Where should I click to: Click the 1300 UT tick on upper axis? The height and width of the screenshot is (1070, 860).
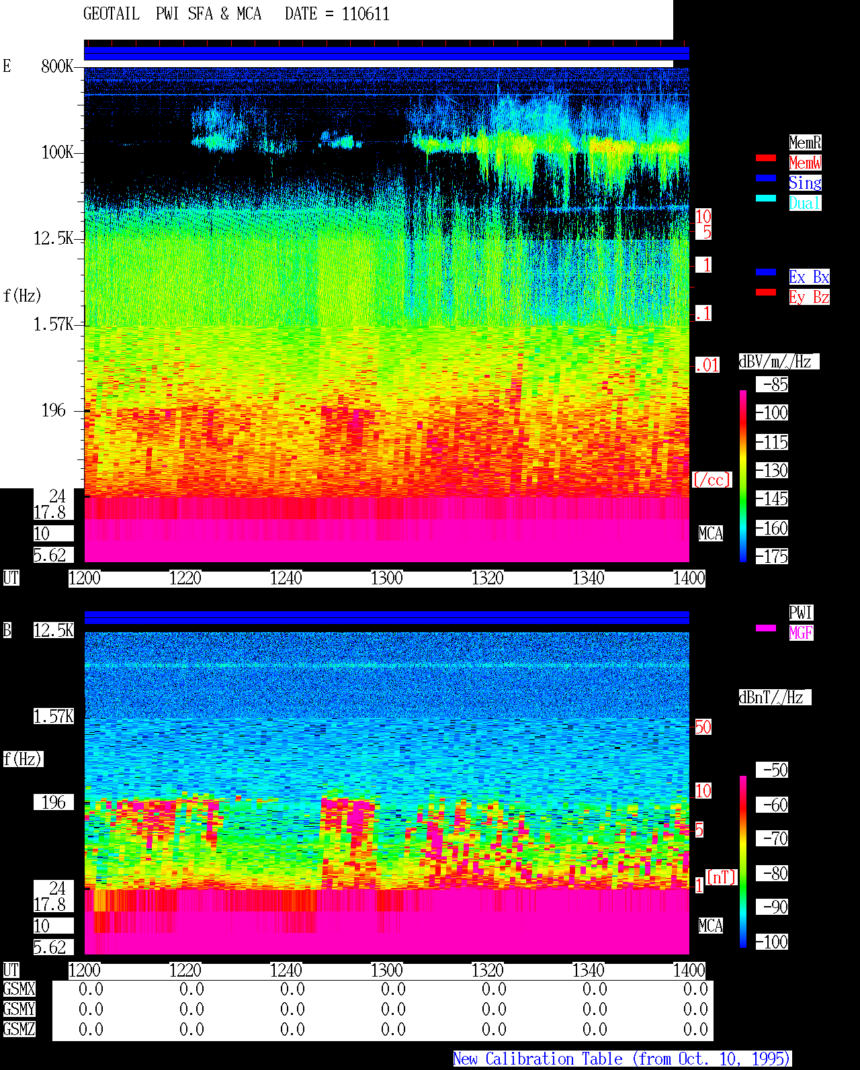pyautogui.click(x=386, y=578)
